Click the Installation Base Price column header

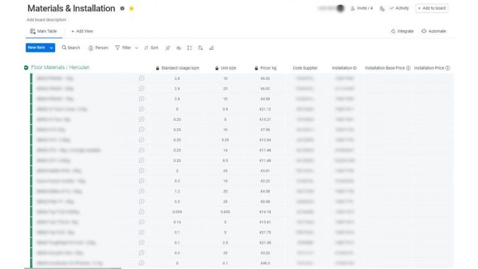(385, 68)
